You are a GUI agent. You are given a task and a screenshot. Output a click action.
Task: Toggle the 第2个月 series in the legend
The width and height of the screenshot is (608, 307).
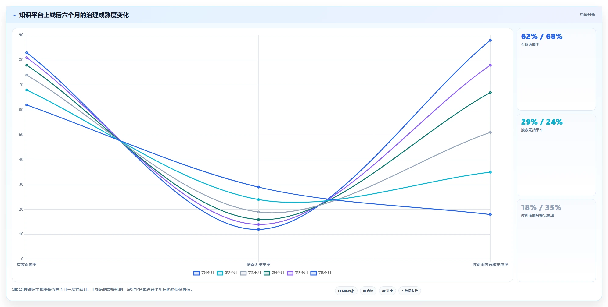click(x=227, y=273)
